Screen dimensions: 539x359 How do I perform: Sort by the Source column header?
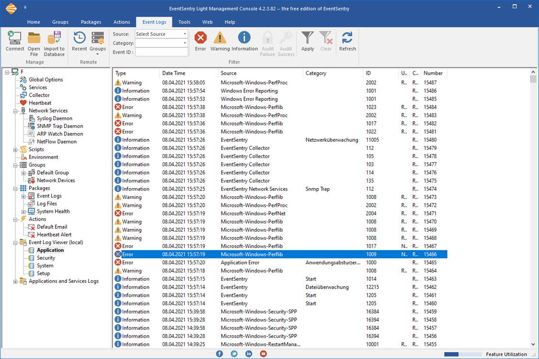coord(260,73)
